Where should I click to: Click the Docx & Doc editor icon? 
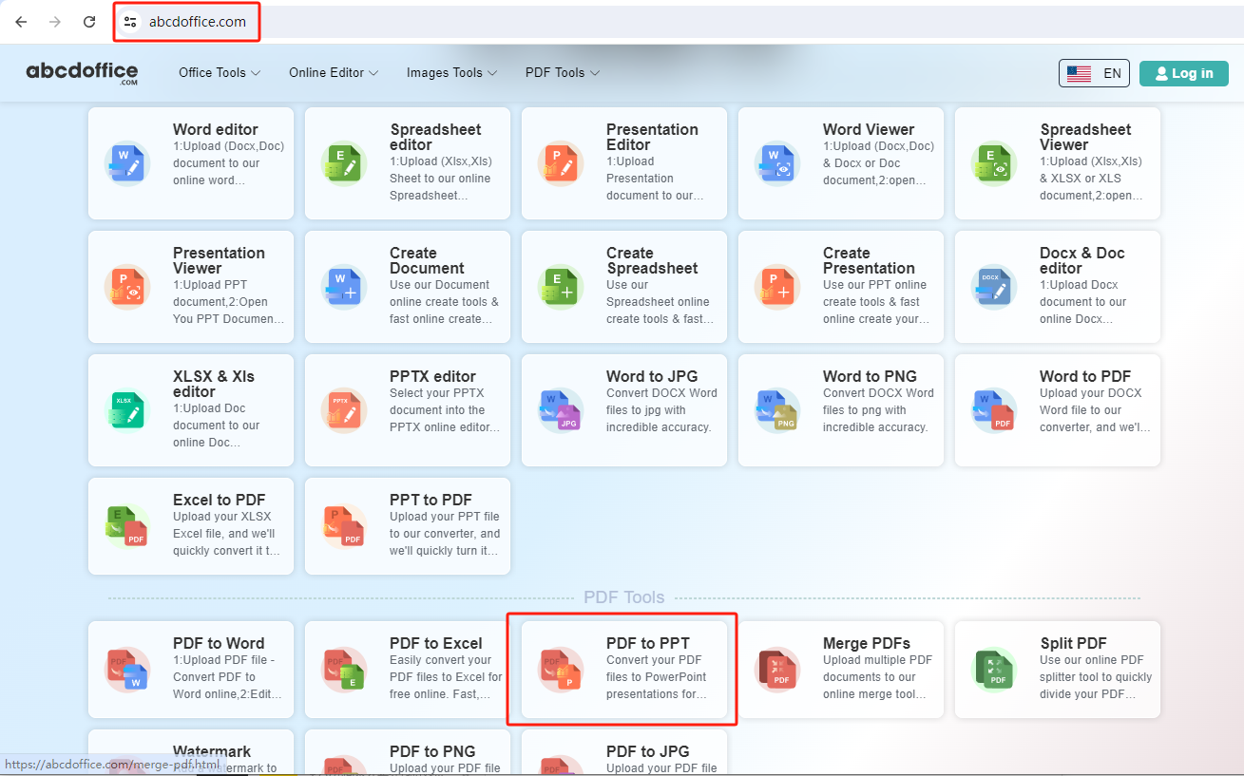pyautogui.click(x=994, y=287)
